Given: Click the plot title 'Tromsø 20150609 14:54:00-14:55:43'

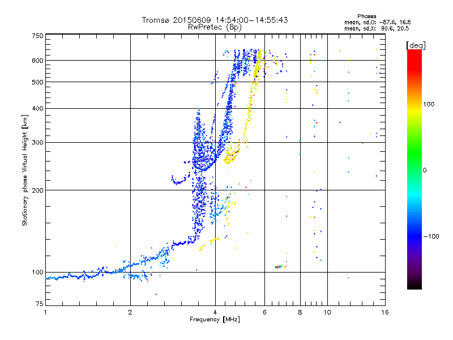Looking at the screenshot, I should (215, 20).
